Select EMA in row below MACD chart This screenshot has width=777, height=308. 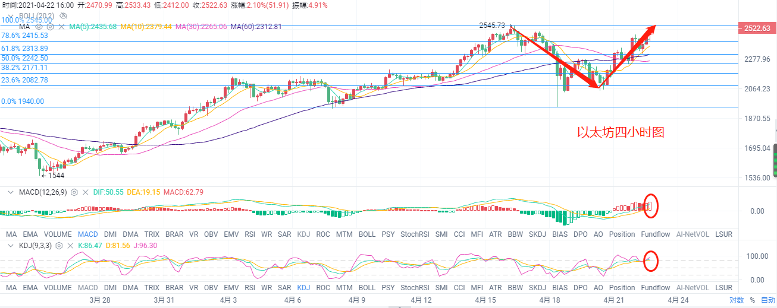click(30, 234)
